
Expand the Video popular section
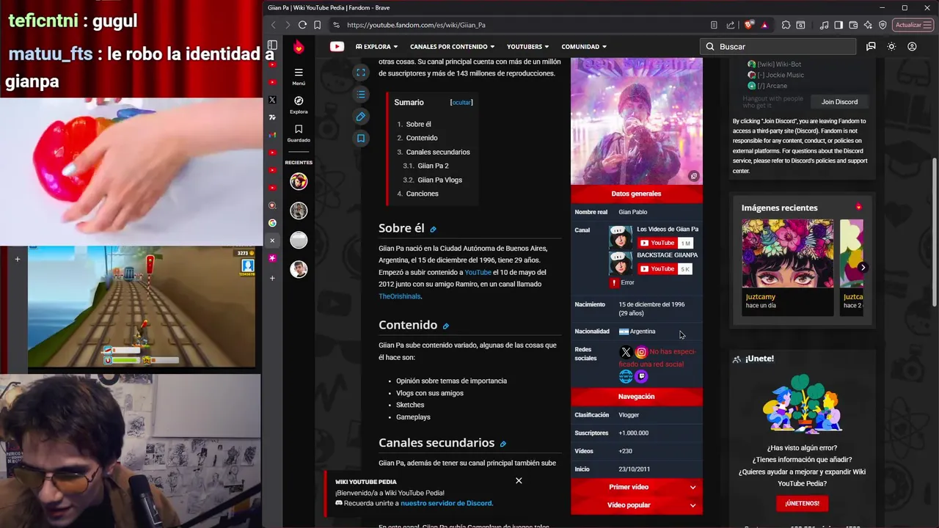[x=636, y=505]
